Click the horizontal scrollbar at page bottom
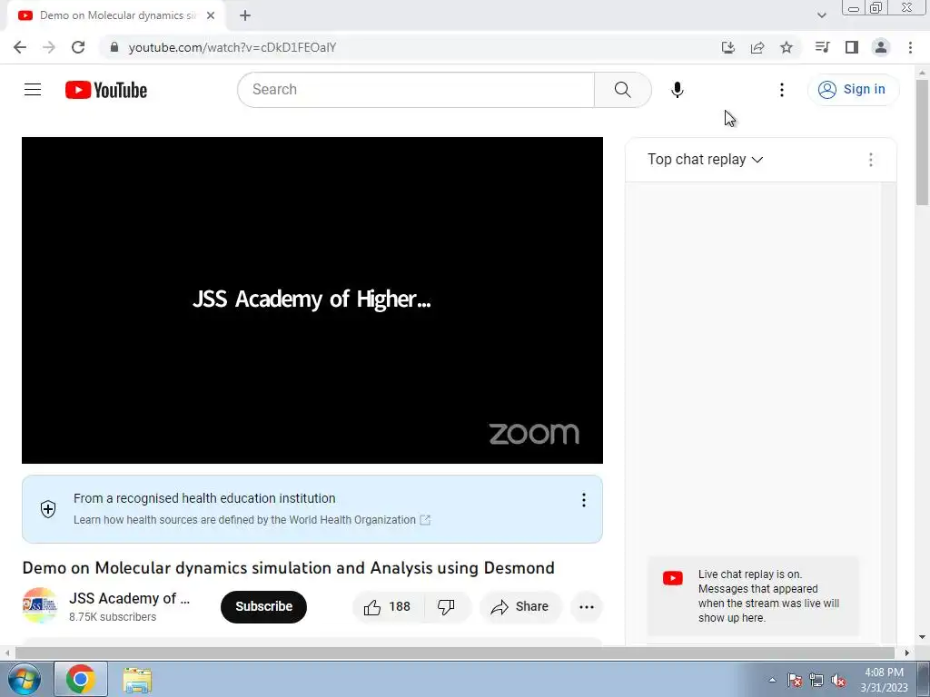The width and height of the screenshot is (930, 697). (x=455, y=653)
